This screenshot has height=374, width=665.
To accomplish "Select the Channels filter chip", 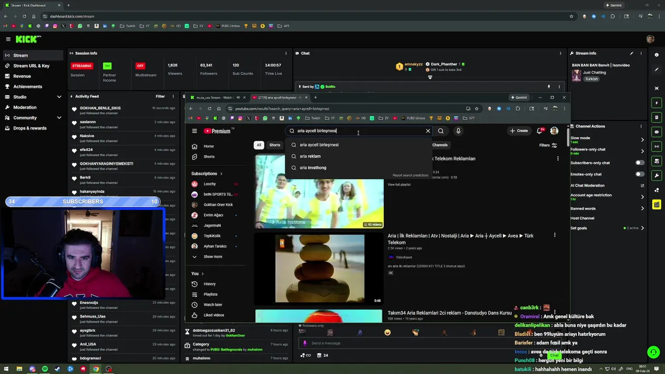I will 440,145.
